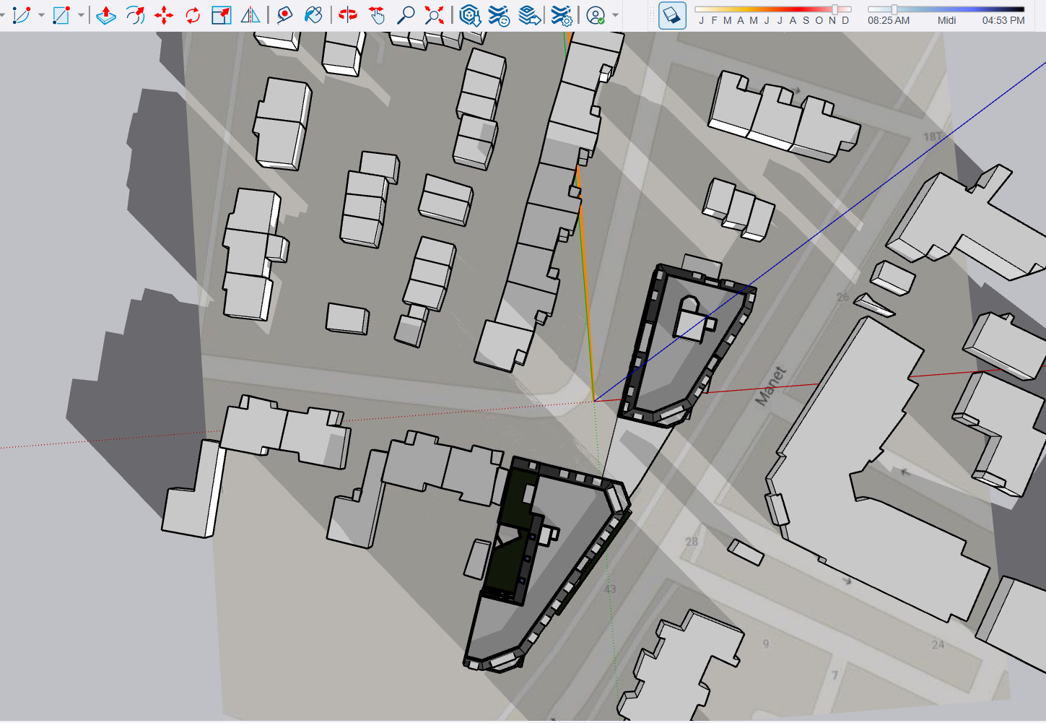Select the Rectangle shape tool

[x=61, y=15]
